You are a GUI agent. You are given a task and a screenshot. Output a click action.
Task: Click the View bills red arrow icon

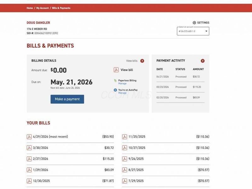(x=142, y=61)
